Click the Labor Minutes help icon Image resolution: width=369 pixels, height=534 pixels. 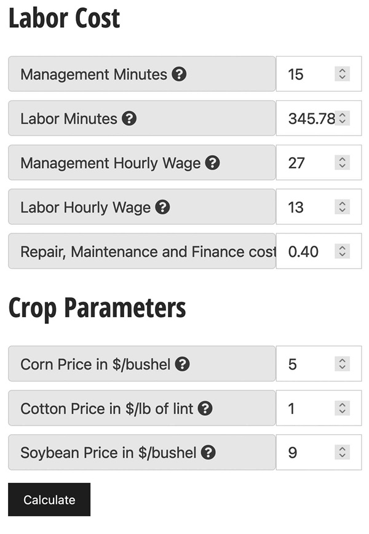click(x=129, y=118)
